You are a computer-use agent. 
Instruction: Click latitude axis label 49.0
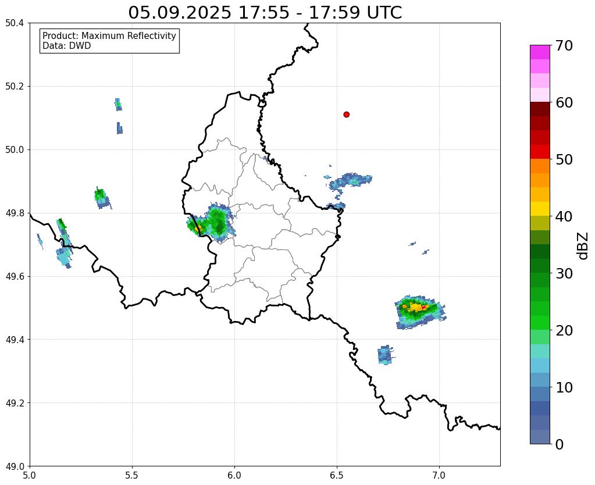pyautogui.click(x=15, y=466)
